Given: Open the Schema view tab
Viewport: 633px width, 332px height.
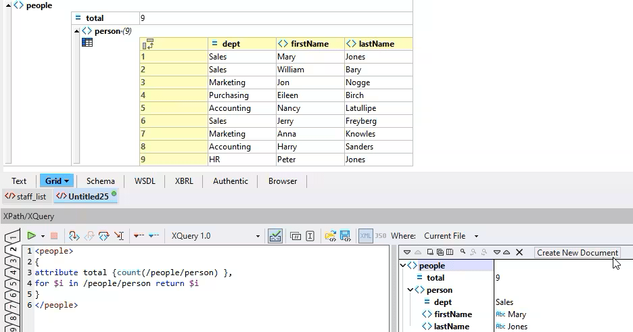Looking at the screenshot, I should [100, 181].
